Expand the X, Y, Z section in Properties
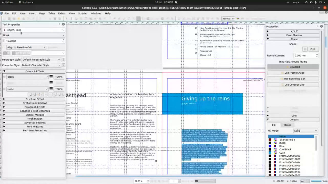Image resolution: width=328 pixels, height=184 pixels. coord(293,31)
